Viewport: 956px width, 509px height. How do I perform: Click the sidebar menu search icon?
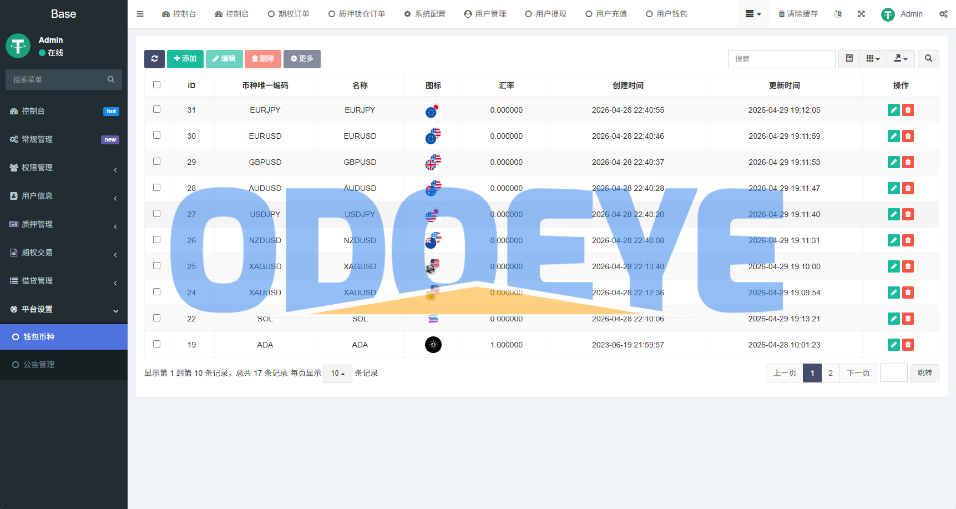[x=111, y=79]
